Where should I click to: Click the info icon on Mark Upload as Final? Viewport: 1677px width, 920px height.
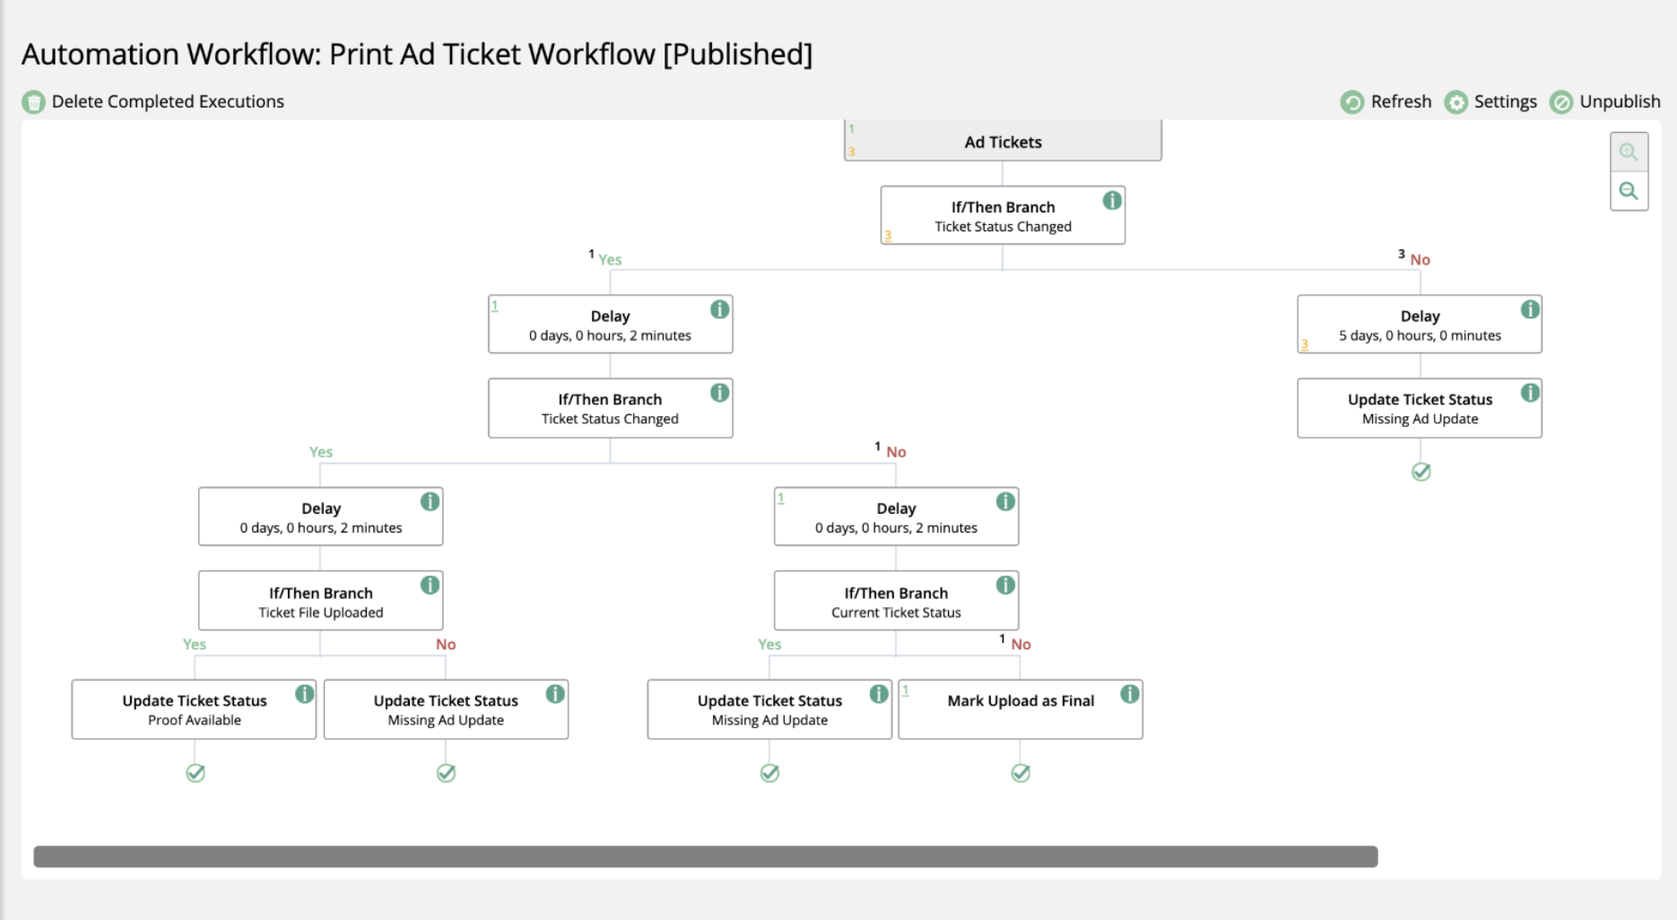(1129, 692)
